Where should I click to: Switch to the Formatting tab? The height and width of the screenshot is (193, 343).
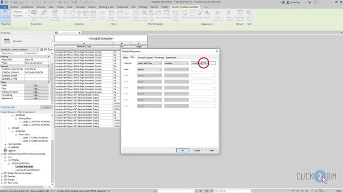point(159,57)
